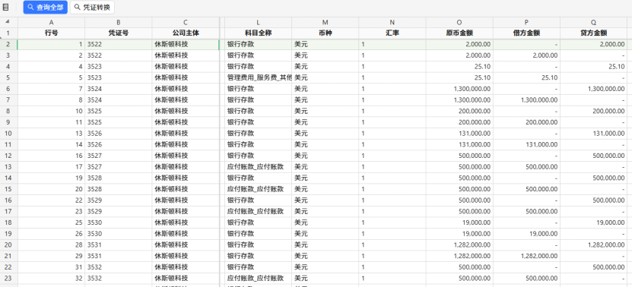The width and height of the screenshot is (632, 287).
Task: Click the 131,000.00 cell in 借方金额 column
Action: click(526, 144)
